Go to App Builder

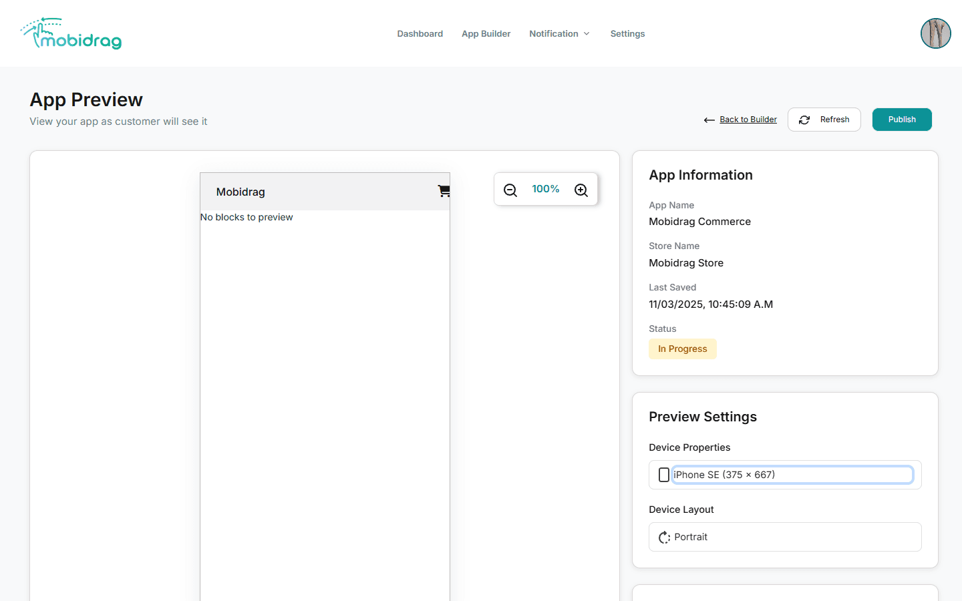(x=486, y=33)
